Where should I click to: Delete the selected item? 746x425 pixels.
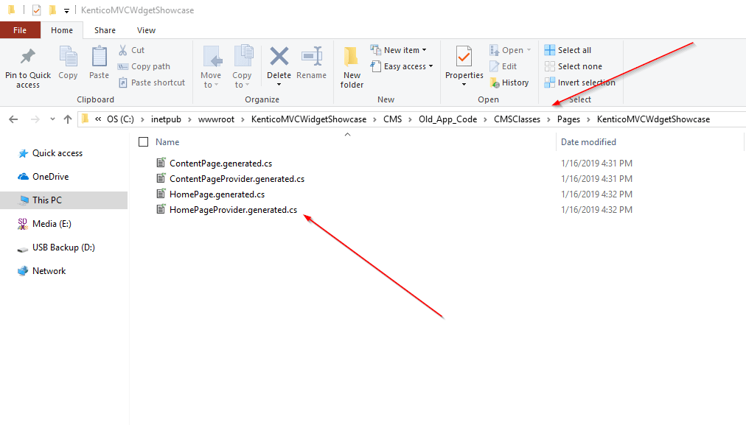pos(279,62)
